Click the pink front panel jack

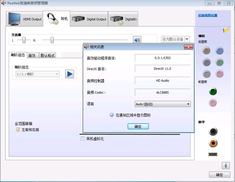(x=213, y=103)
